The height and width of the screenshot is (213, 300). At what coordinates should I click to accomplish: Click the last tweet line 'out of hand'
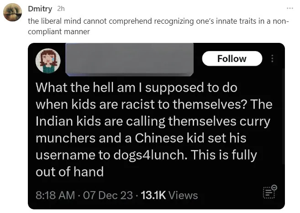coord(70,171)
